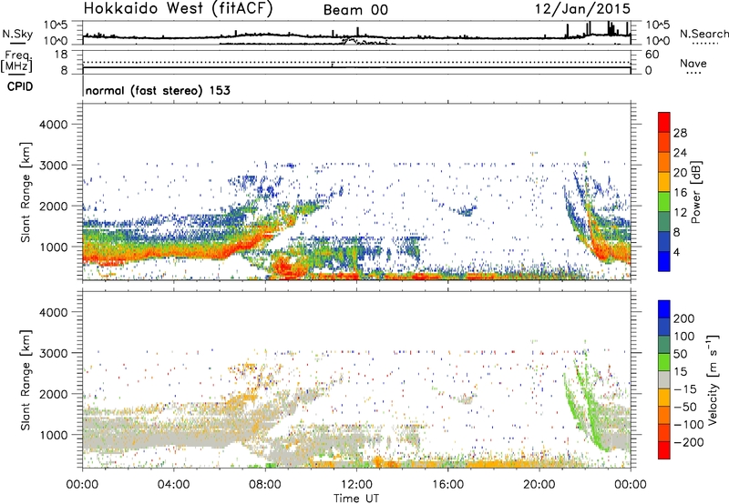This screenshot has width=729, height=504.
Task: Click the '-200' label on velocity colorbar
Action: pyautogui.click(x=689, y=442)
